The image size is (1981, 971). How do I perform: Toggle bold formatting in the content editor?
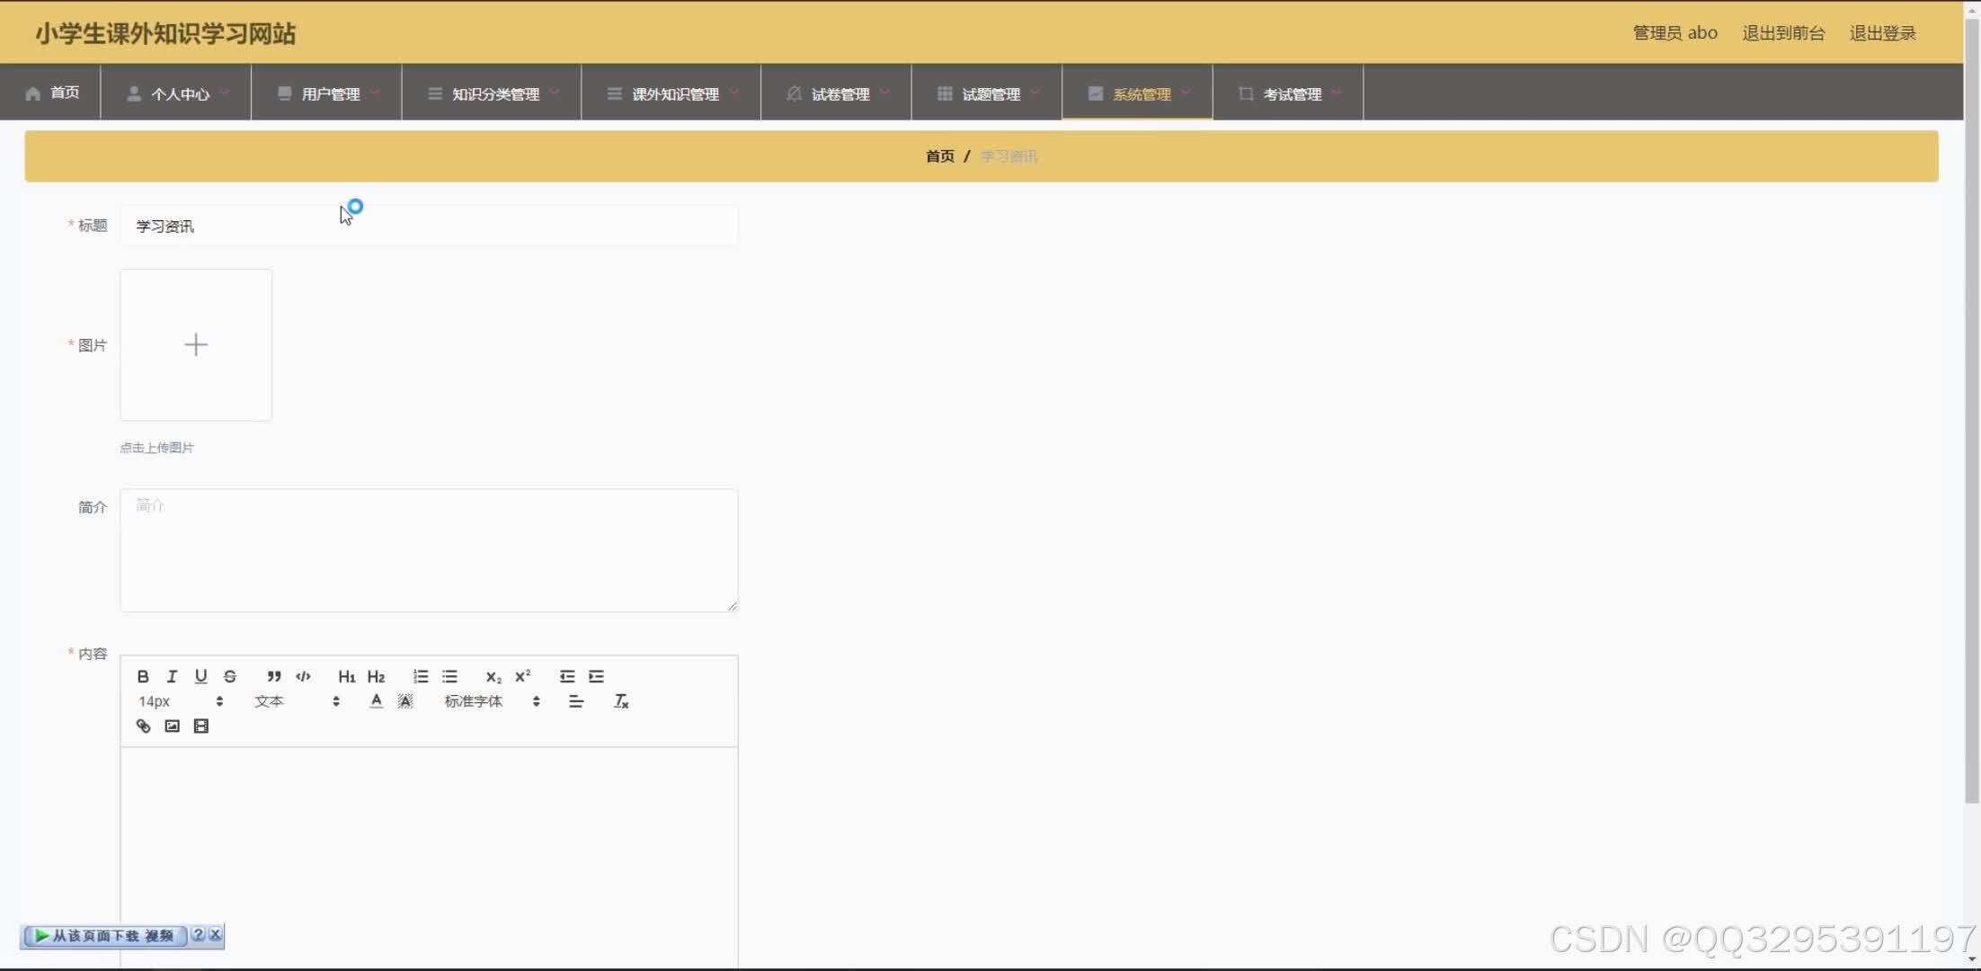coord(143,676)
